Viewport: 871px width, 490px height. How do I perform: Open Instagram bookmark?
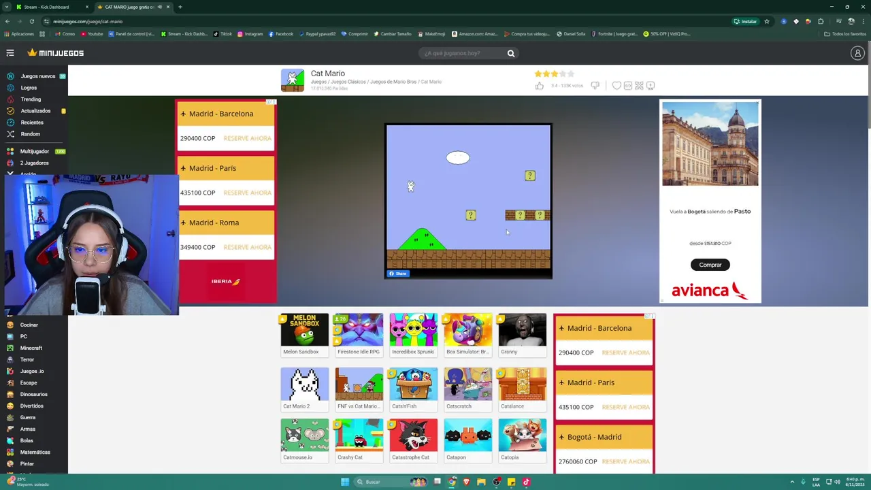250,34
